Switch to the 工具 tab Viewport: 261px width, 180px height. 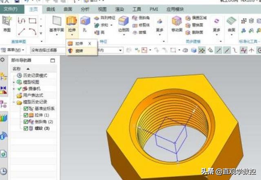click(137, 9)
